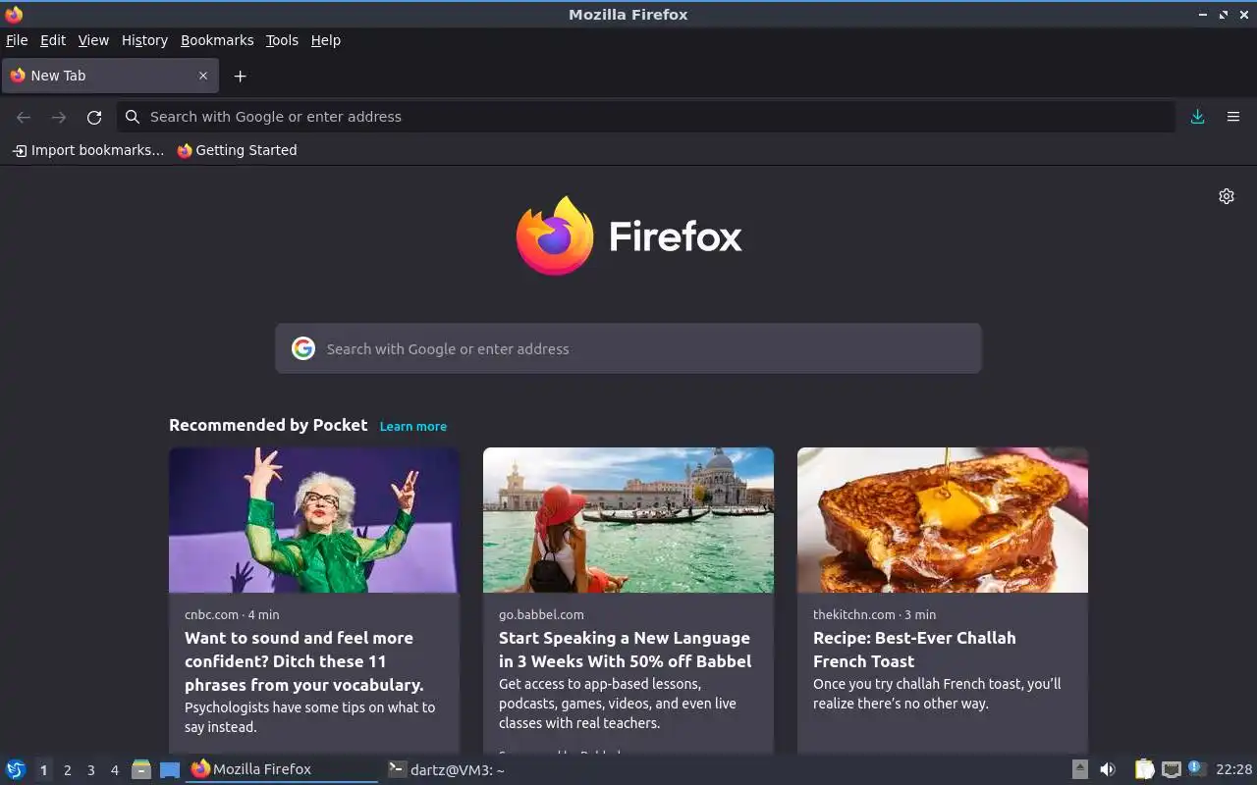This screenshot has height=785, width=1257.
Task: Open the File menu
Action: pyautogui.click(x=17, y=40)
